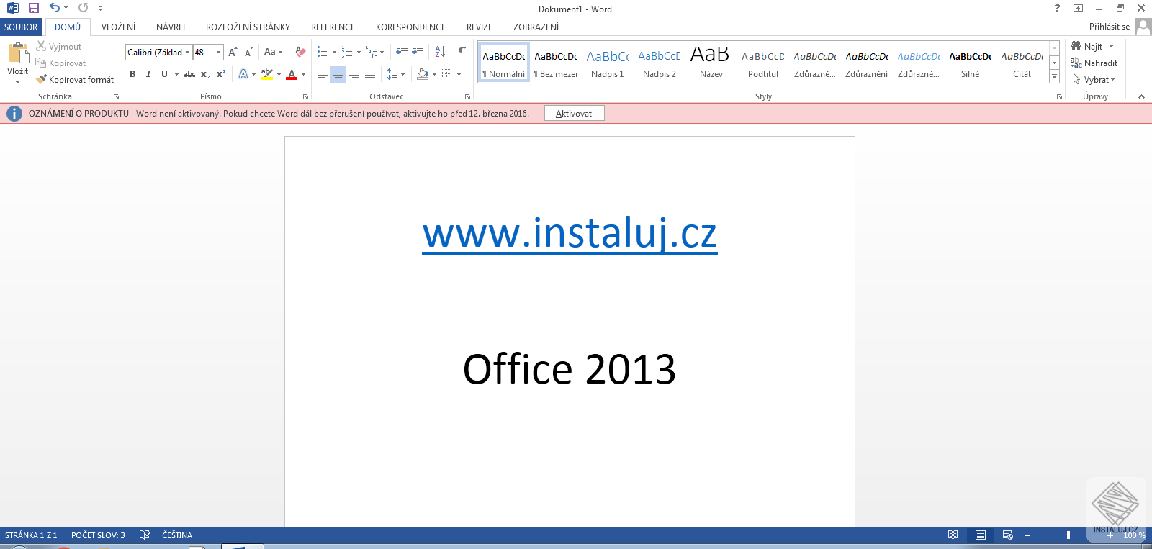Apply the Nadpis 1 style
1152x549 pixels.
(608, 63)
